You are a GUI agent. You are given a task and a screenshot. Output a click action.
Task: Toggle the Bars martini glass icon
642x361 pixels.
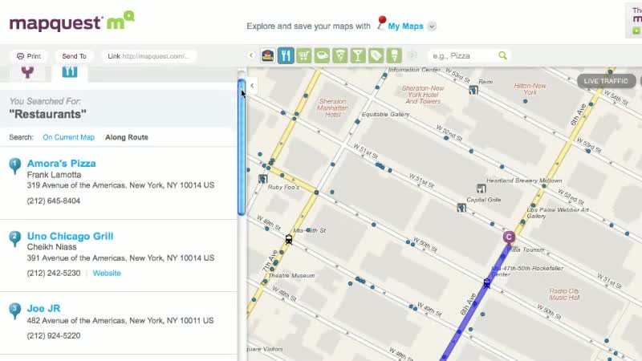click(358, 55)
